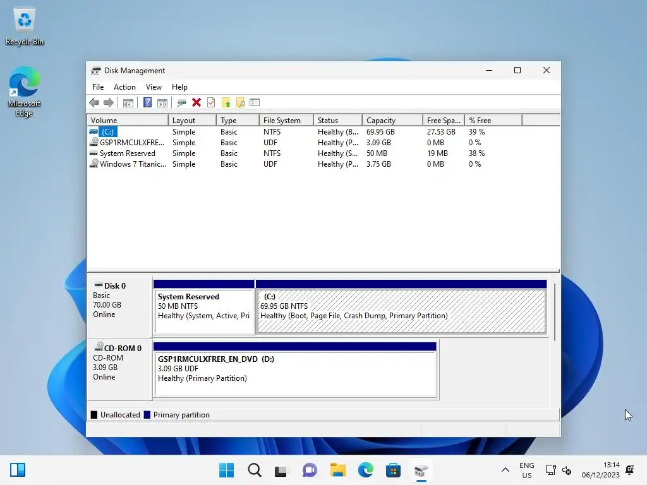The height and width of the screenshot is (485, 647).
Task: Click 3.75 GB capacity cell
Action: [378, 164]
